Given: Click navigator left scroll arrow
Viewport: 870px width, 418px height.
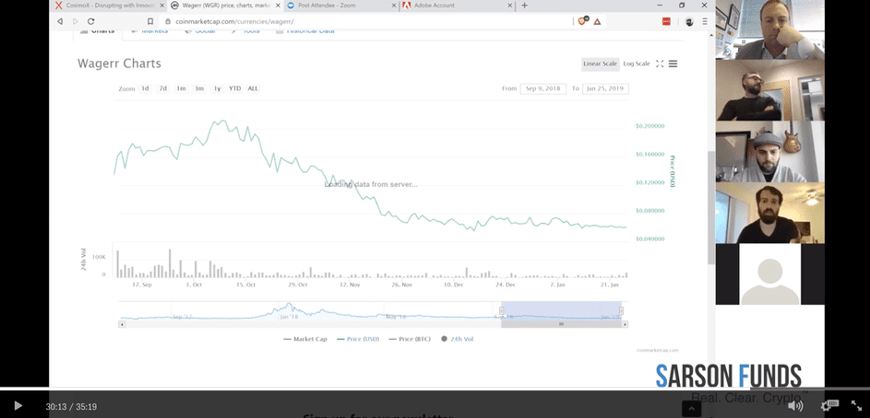Looking at the screenshot, I should (x=122, y=324).
